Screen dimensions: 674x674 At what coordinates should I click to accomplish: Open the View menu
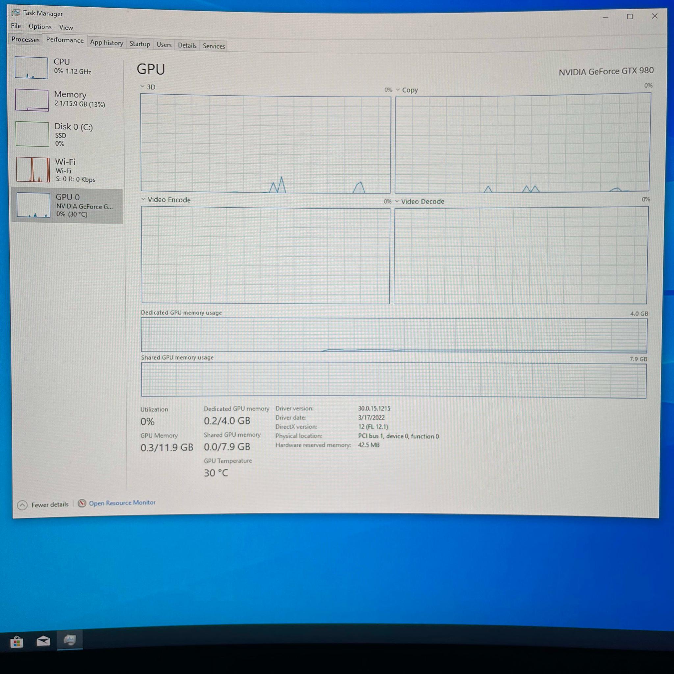point(66,27)
